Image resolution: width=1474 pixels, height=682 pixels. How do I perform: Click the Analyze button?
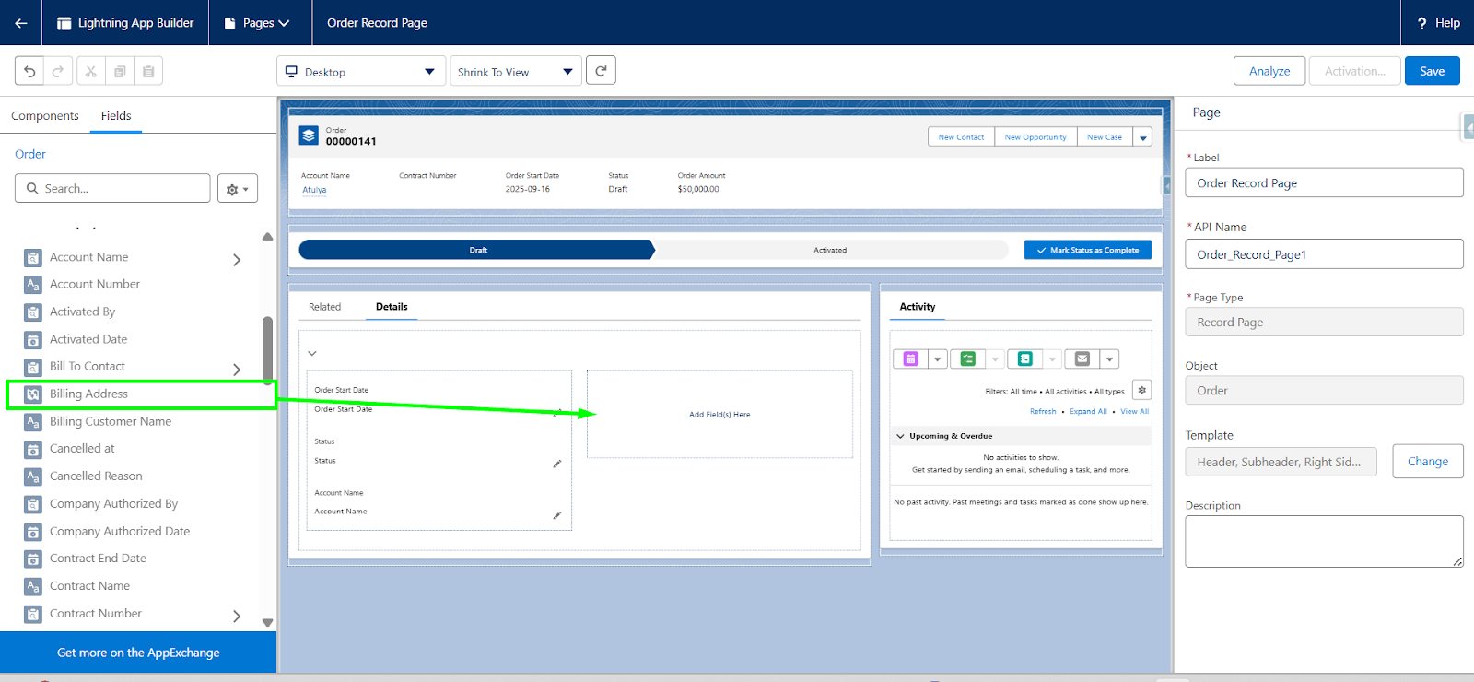1269,71
